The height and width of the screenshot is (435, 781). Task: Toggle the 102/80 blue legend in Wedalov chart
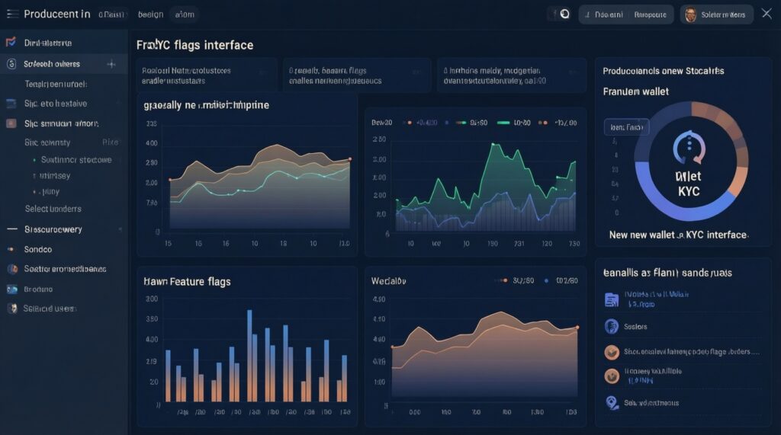(561, 280)
